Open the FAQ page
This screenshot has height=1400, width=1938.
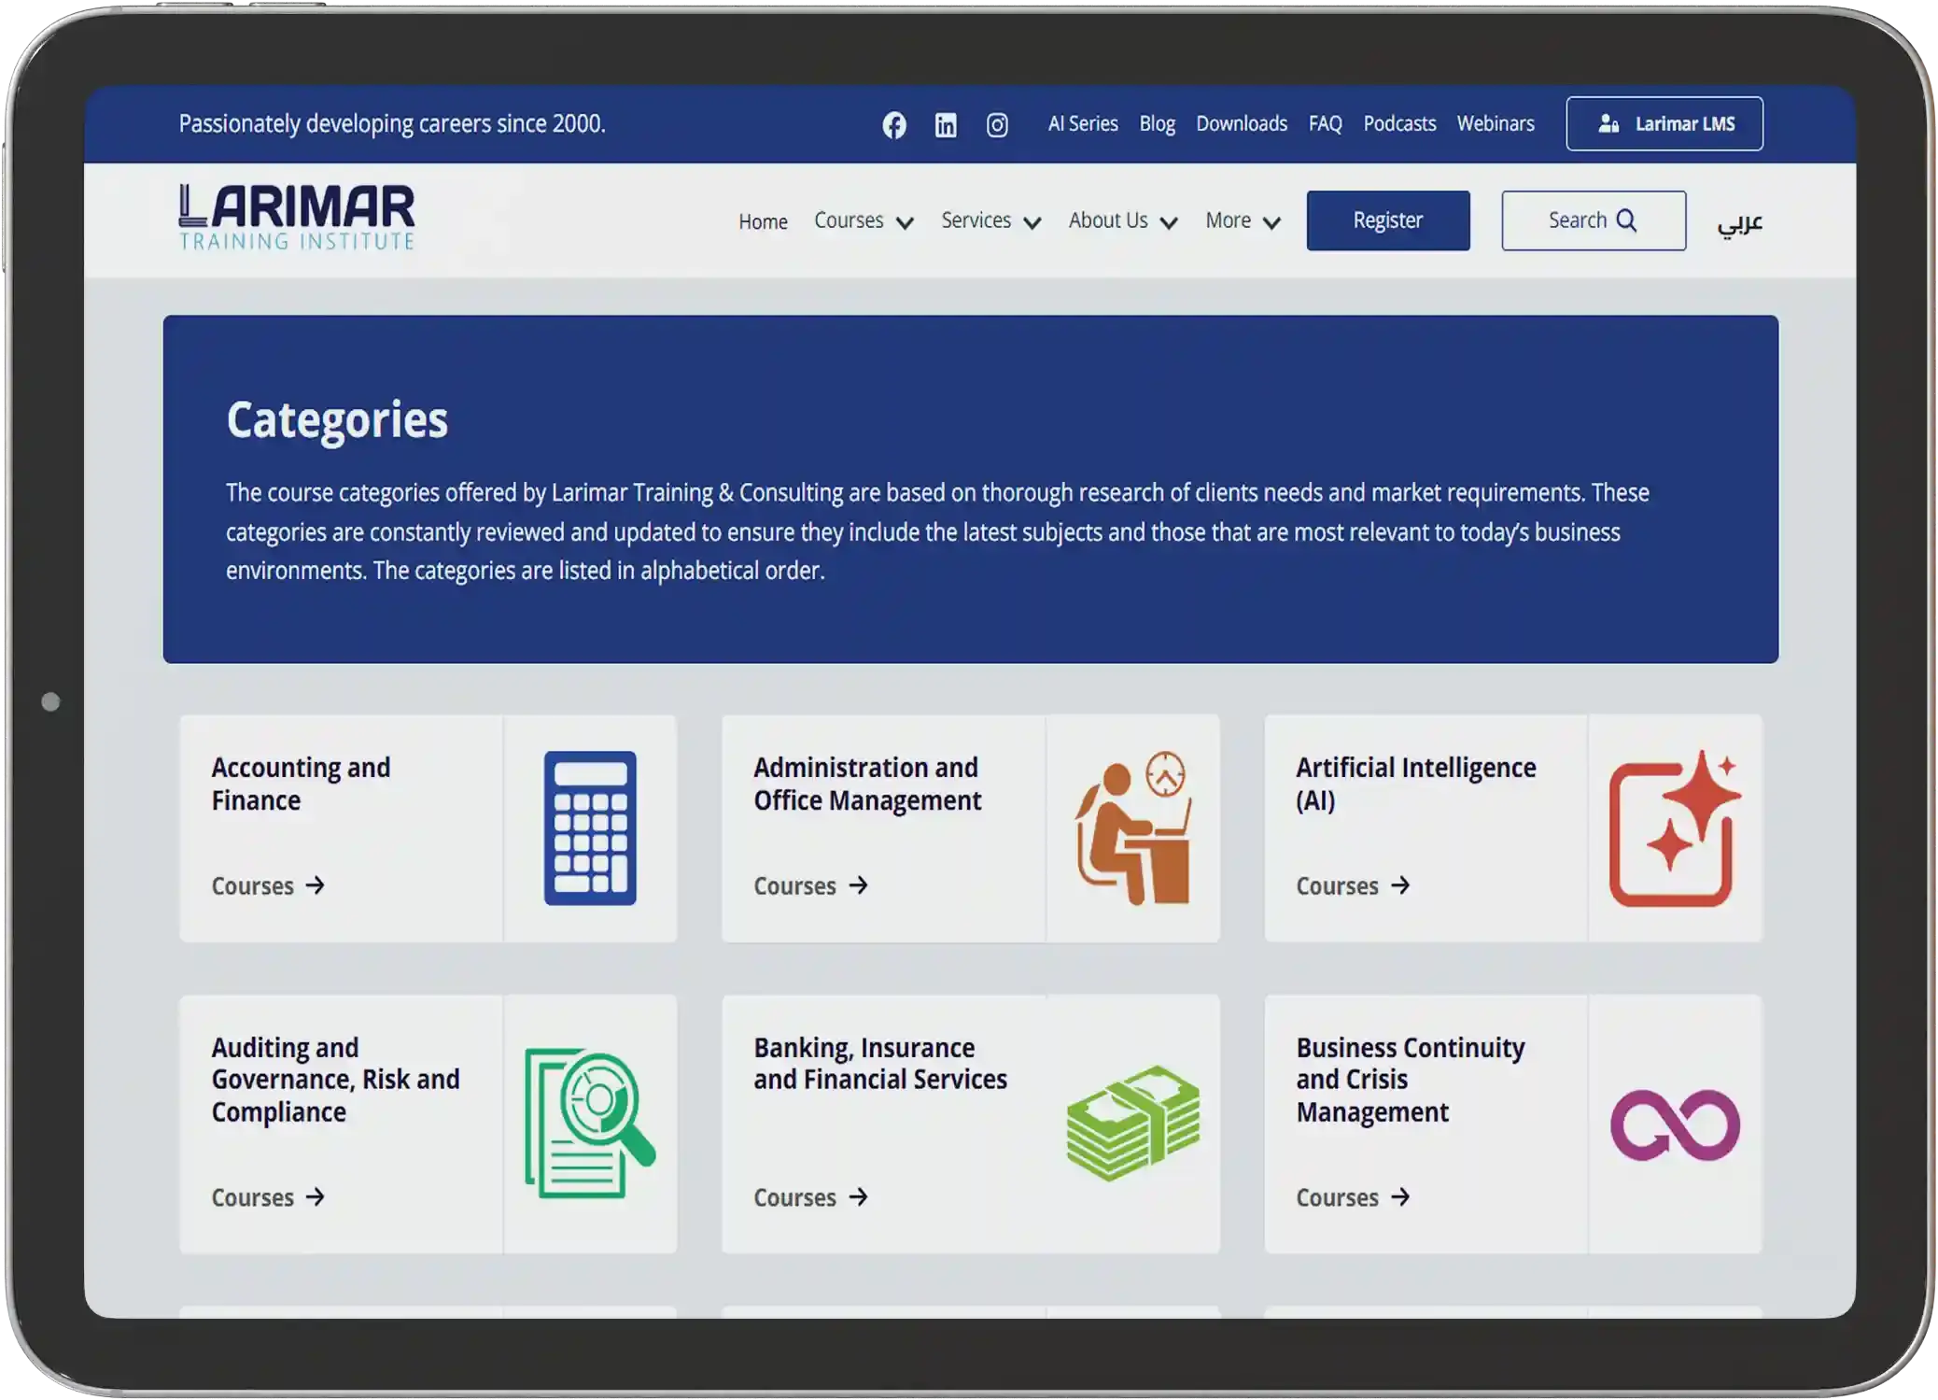(x=1325, y=123)
